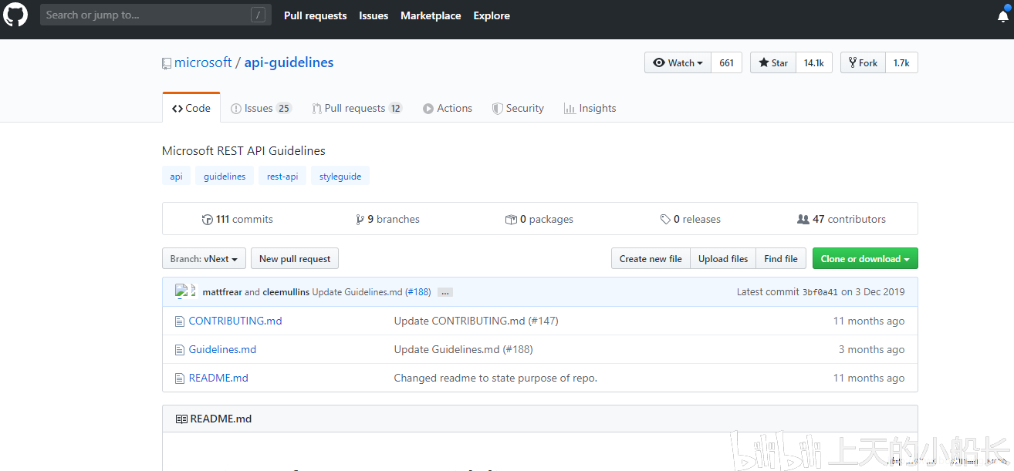Open the Guidelines.md file
This screenshot has height=471, width=1014.
(x=222, y=350)
